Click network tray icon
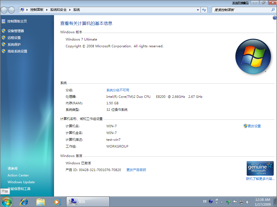This screenshot has height=207, width=277. pos(241,202)
